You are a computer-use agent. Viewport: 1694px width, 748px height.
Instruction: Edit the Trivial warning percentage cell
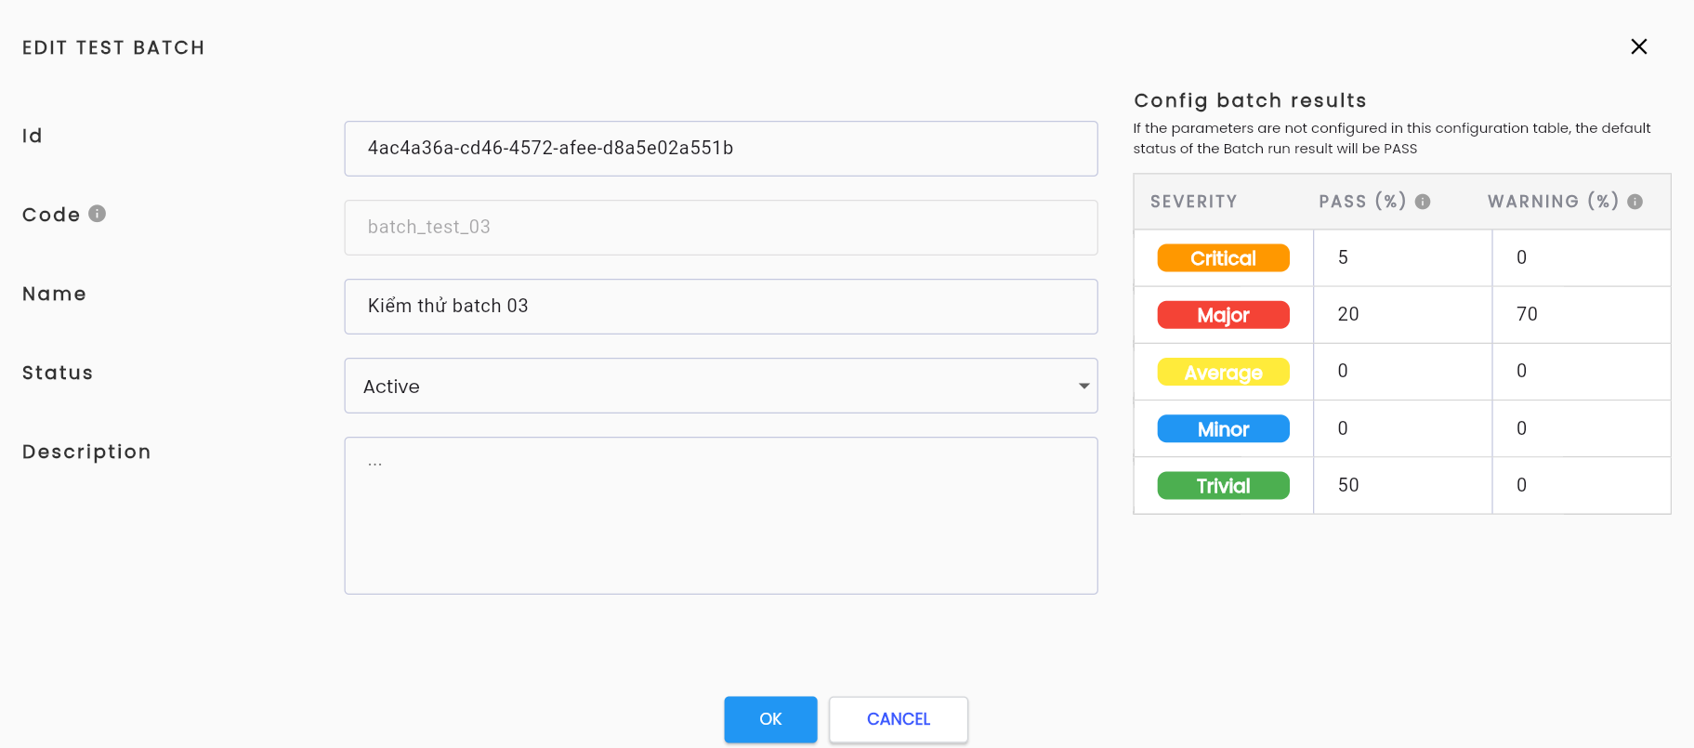[1582, 485]
